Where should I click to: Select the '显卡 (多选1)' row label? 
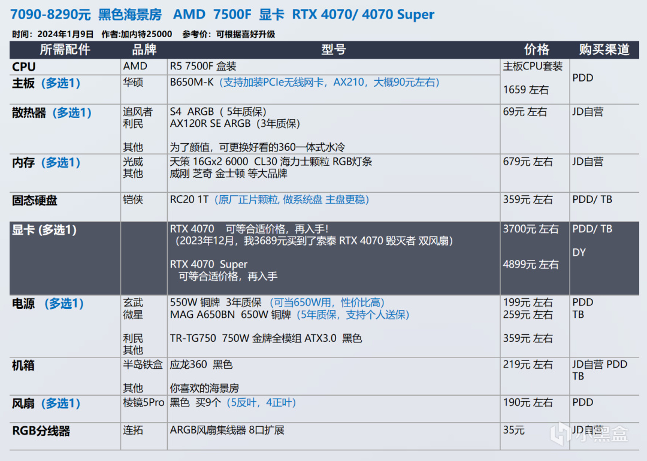tap(44, 230)
